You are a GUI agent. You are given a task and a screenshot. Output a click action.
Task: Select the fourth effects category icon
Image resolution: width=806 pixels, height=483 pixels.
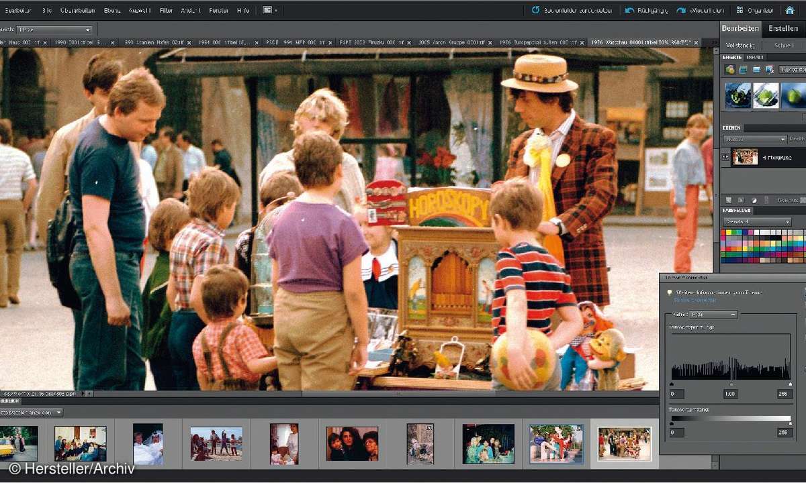coord(770,69)
